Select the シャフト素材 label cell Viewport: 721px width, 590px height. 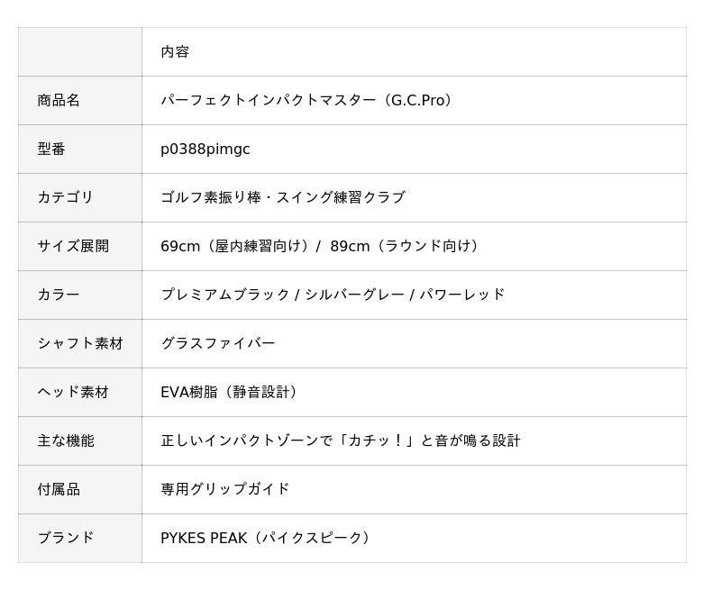80,344
